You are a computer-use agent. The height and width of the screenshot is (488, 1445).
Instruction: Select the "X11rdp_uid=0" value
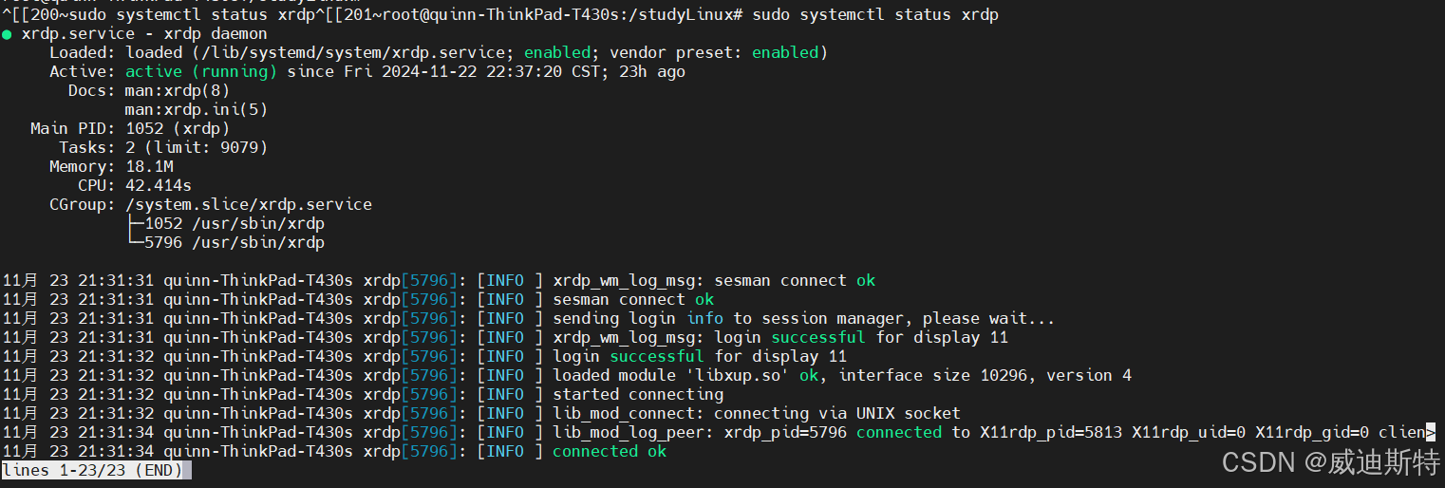coord(1189,433)
